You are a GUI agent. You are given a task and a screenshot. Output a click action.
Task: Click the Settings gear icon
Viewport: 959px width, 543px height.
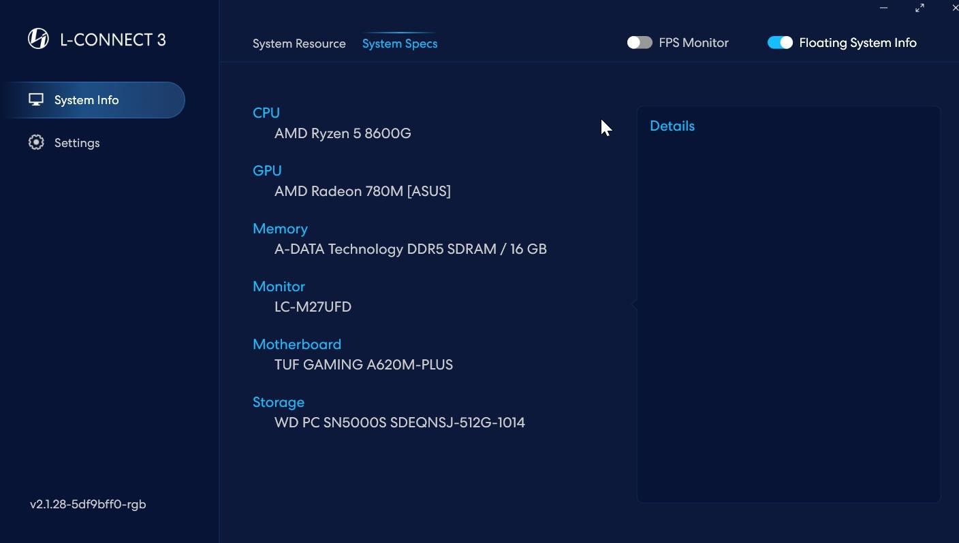click(x=36, y=142)
